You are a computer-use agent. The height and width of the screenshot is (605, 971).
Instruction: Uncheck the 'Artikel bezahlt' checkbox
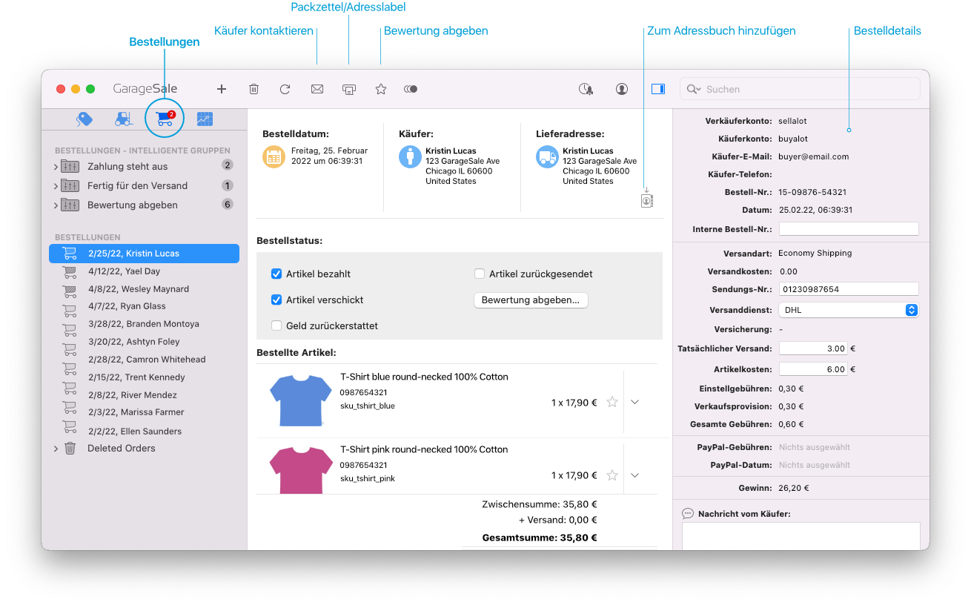click(276, 274)
